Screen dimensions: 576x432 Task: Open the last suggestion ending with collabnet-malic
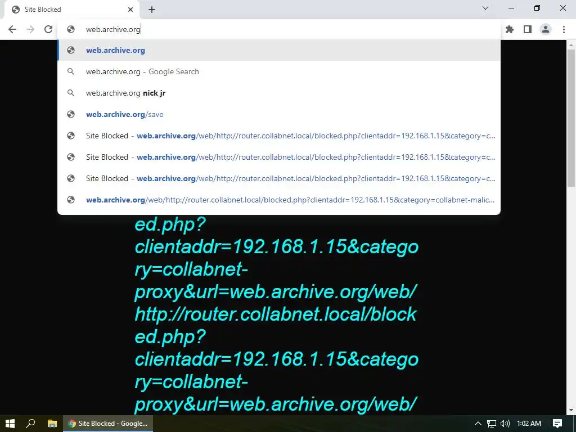[279, 200]
